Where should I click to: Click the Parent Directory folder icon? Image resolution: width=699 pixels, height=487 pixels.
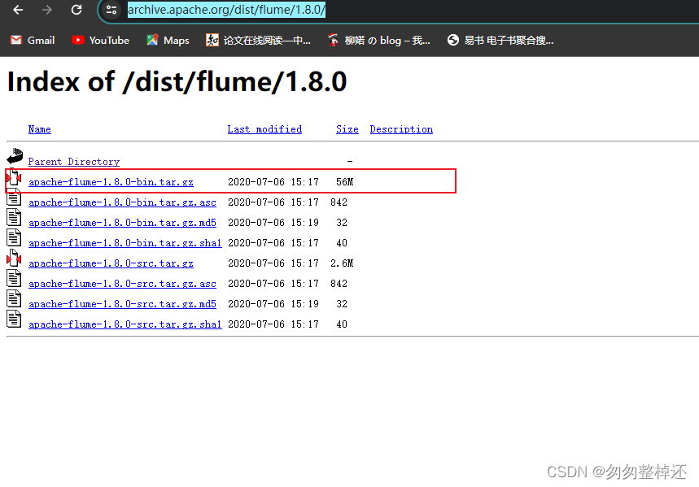14,156
